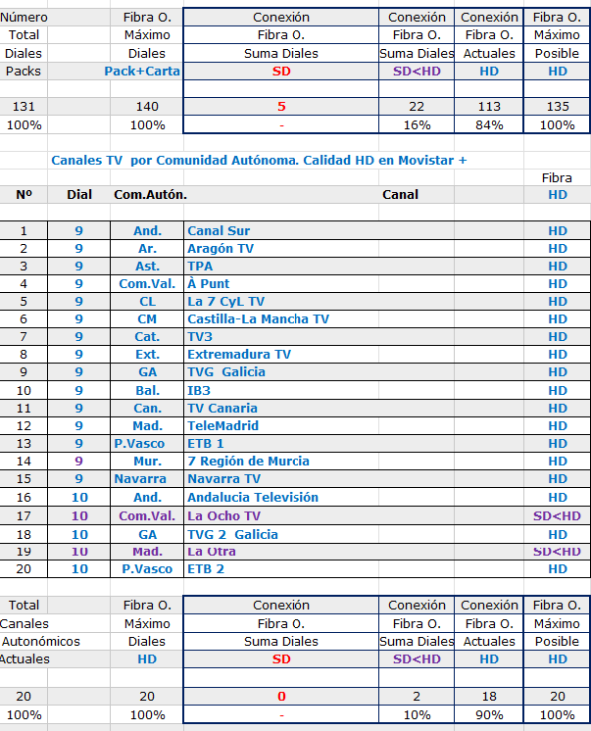Click the Canal Sur channel cell
Screen dimensions: 591x731
click(219, 231)
